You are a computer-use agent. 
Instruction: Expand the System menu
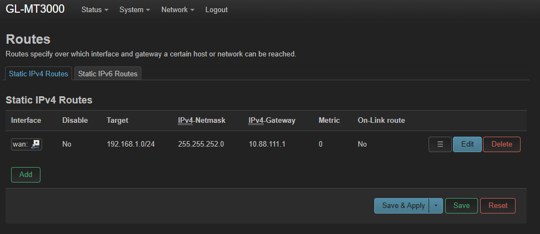pyautogui.click(x=135, y=10)
